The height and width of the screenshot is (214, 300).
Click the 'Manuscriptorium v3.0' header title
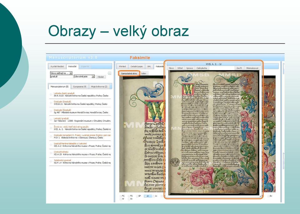pyautogui.click(x=73, y=57)
